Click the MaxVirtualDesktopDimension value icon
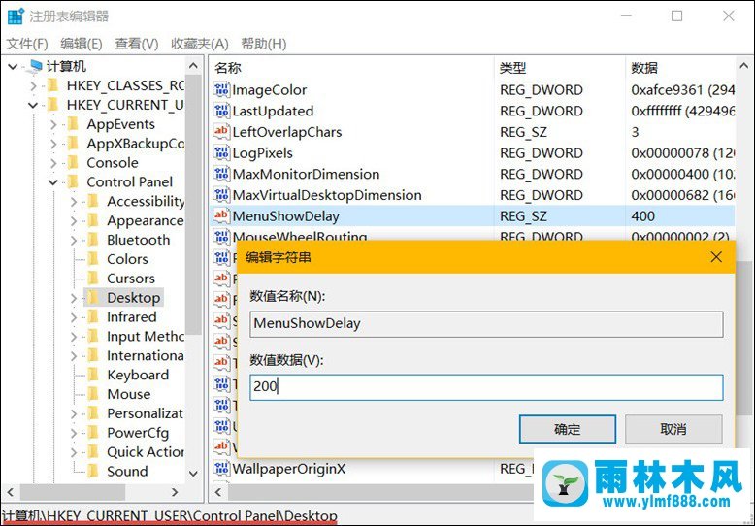The image size is (755, 526). point(221,195)
